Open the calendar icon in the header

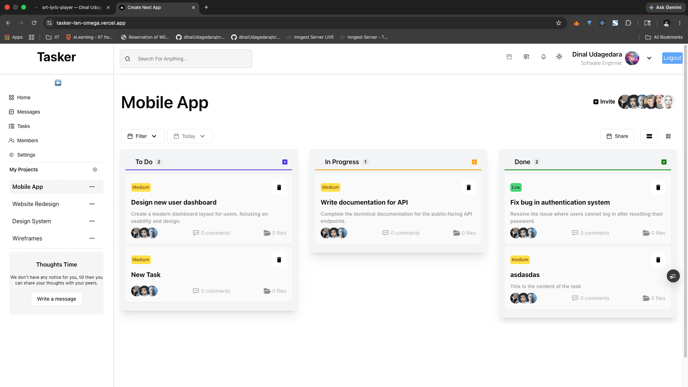pos(509,57)
